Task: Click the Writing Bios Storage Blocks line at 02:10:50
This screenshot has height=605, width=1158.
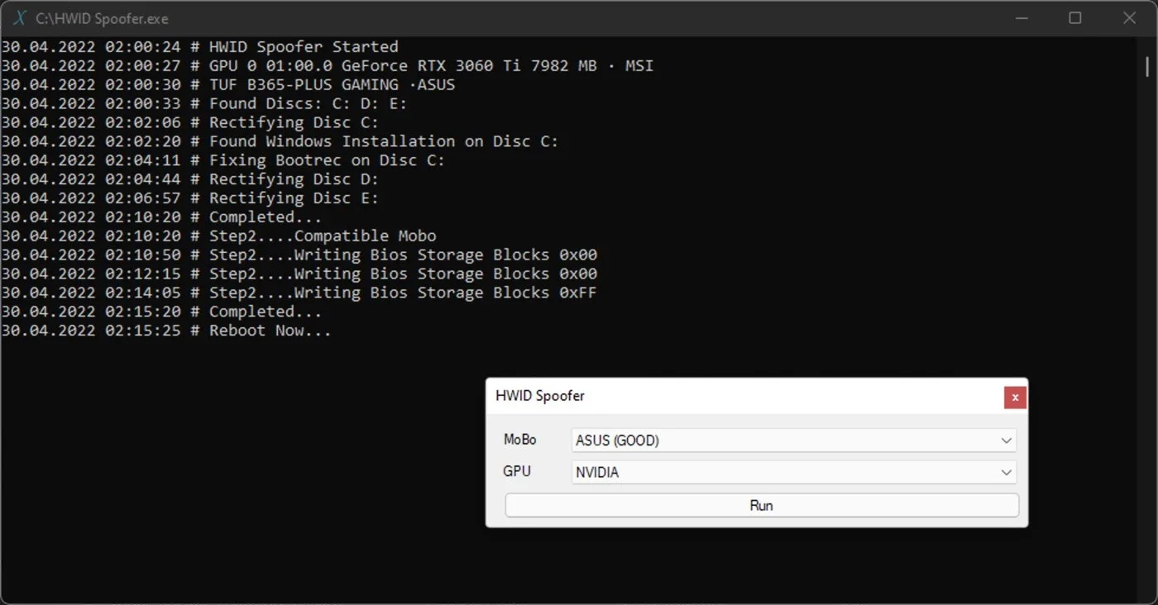Action: click(299, 255)
